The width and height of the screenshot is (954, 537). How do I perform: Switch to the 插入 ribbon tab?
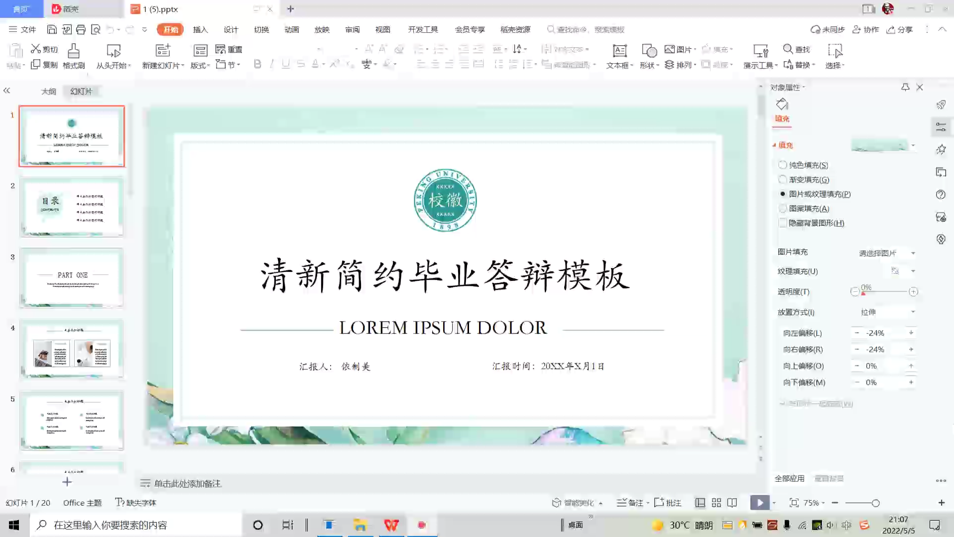(200, 29)
